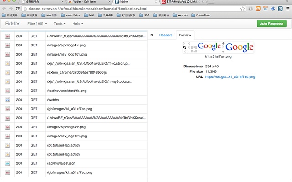Image resolution: width=292 pixels, height=182 pixels.
Task: Open the 后端资料 bookmarks folder
Action: 29,15
